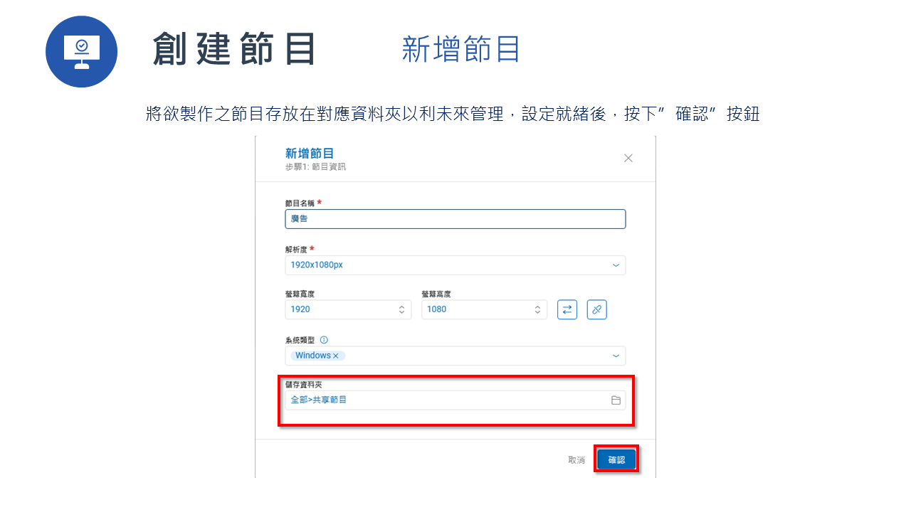Click the checkmark inside the blue circle icon
This screenshot has width=911, height=512.
click(x=81, y=47)
